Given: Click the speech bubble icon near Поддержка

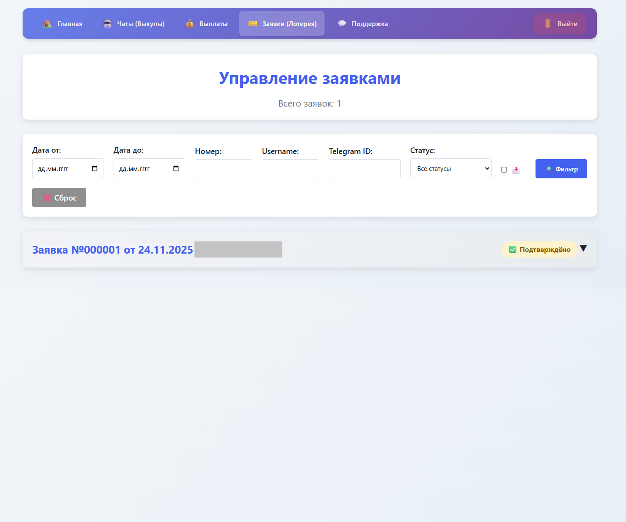Looking at the screenshot, I should 342,23.
